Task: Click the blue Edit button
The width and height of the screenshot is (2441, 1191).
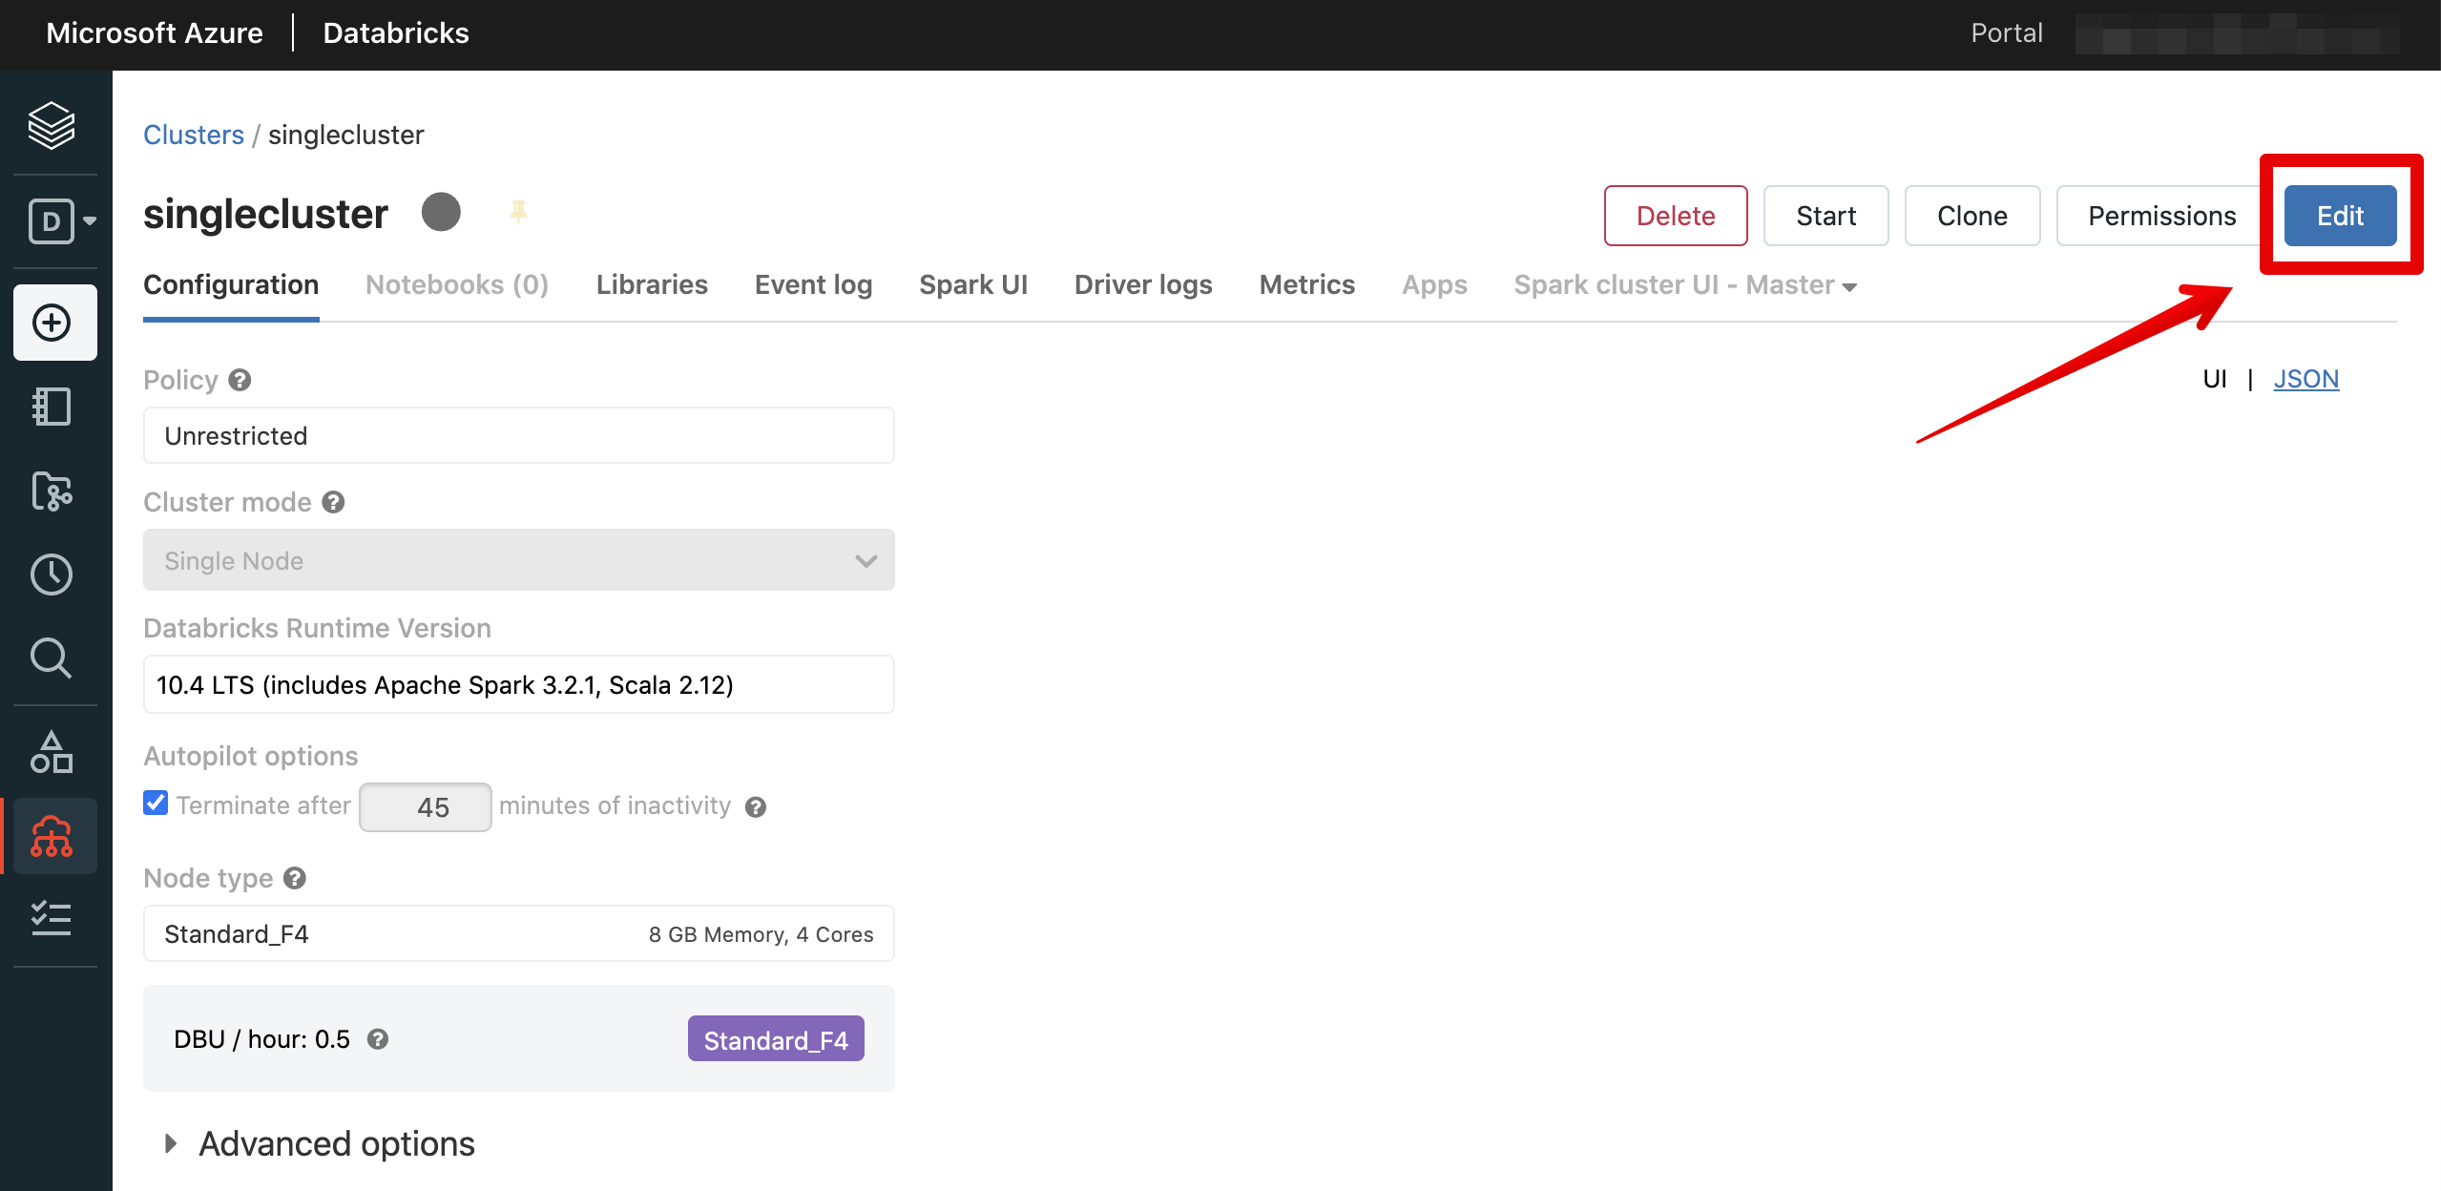Action: [x=2339, y=216]
